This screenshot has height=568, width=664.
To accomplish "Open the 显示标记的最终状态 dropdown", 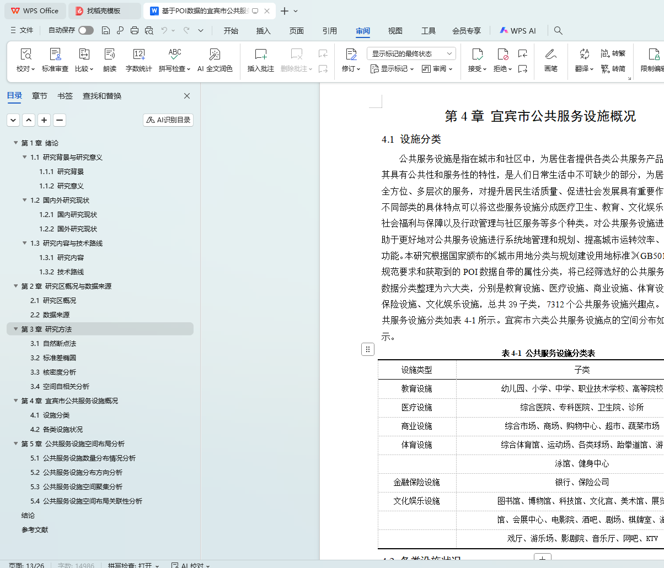I will (x=411, y=53).
